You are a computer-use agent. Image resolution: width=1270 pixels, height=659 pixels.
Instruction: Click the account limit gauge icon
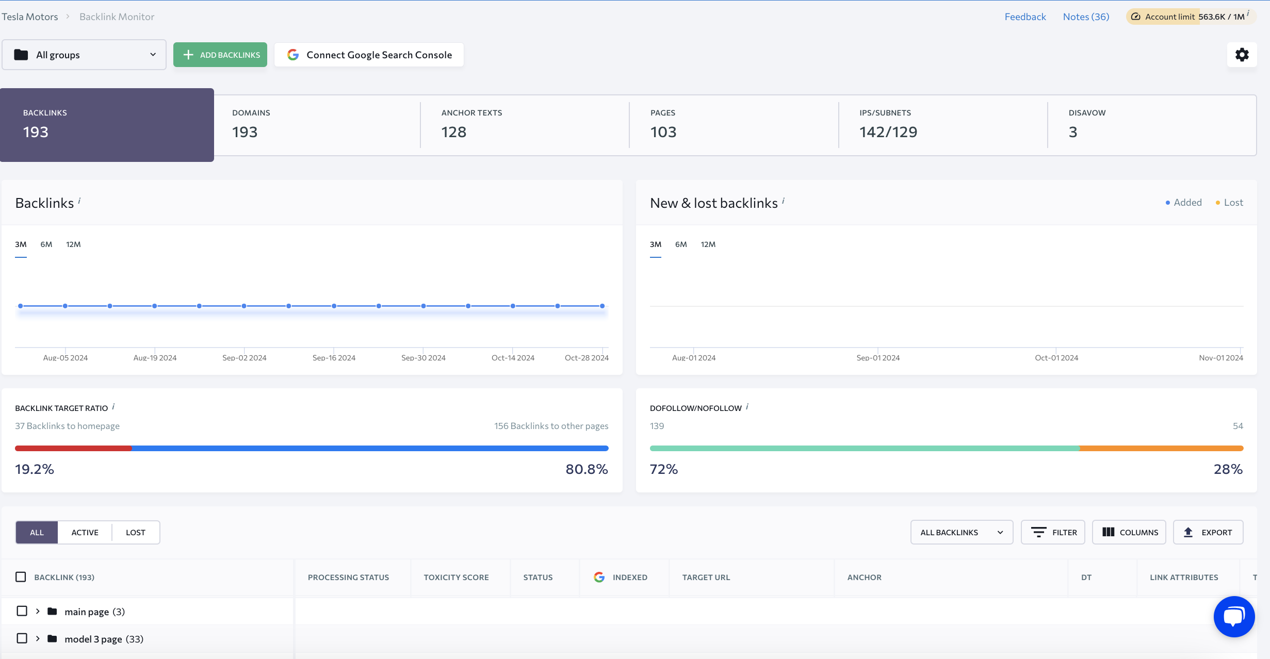pos(1135,17)
